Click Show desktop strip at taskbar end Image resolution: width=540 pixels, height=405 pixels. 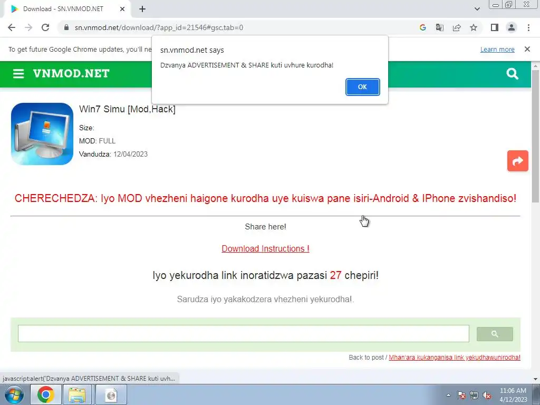pos(536,394)
